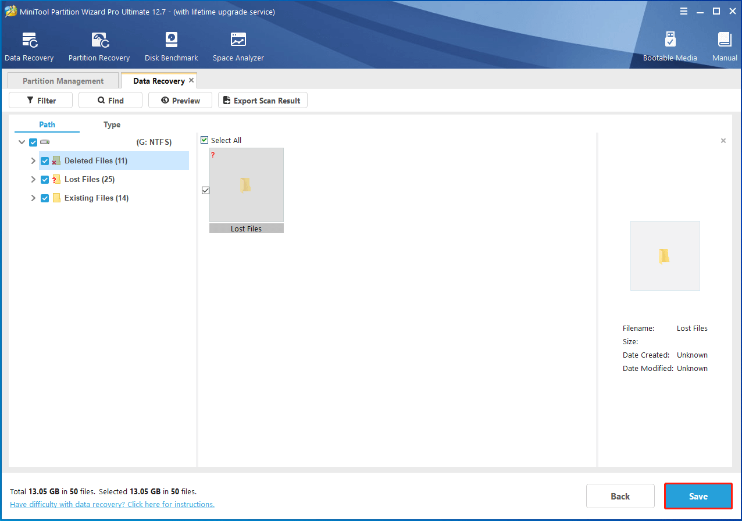Click the Preview button

(180, 101)
